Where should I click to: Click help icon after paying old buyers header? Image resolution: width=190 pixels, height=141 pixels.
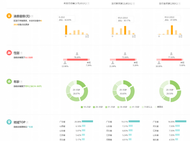click(x=179, y=4)
